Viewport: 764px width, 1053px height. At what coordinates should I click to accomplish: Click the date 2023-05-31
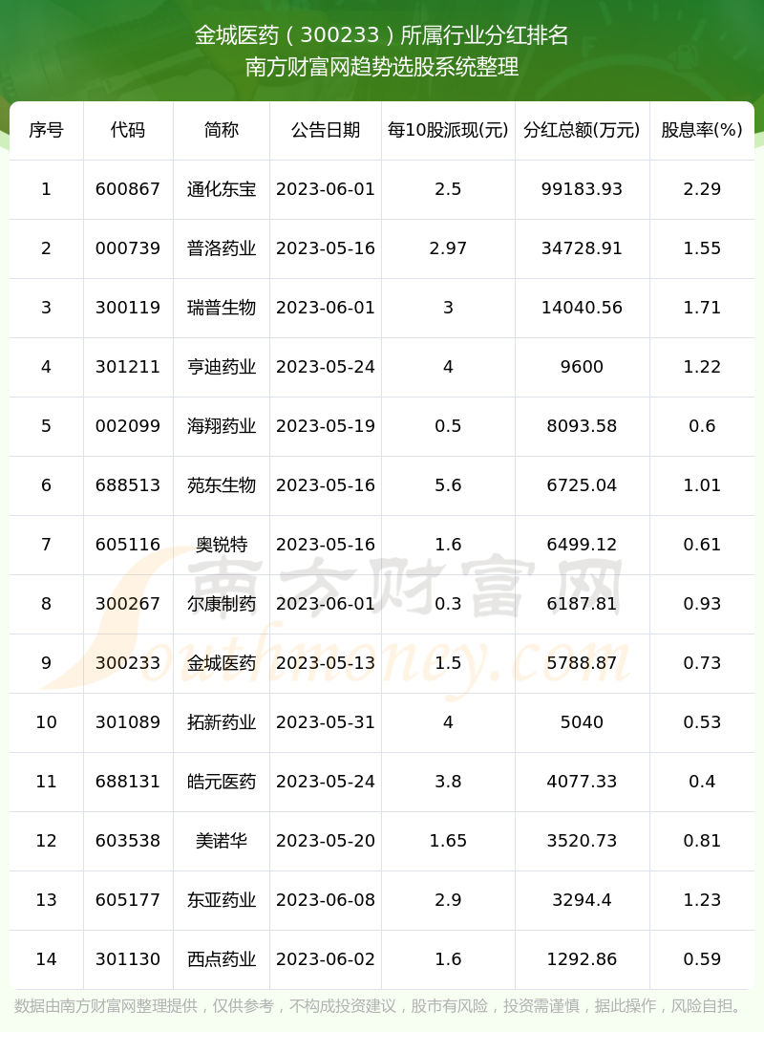tap(326, 722)
